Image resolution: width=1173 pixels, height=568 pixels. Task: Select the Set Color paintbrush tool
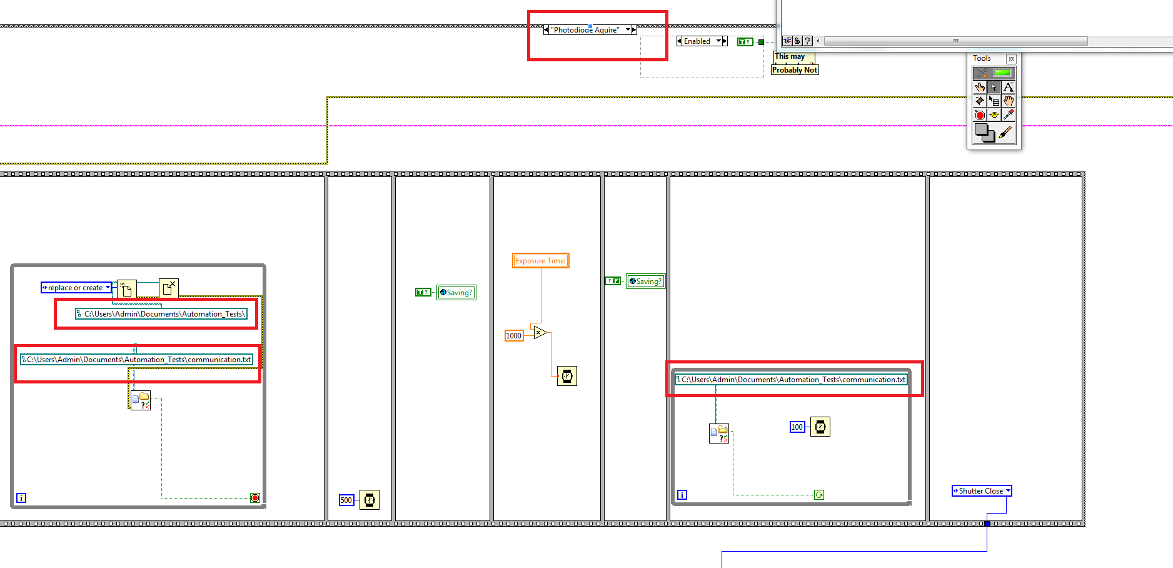1005,133
